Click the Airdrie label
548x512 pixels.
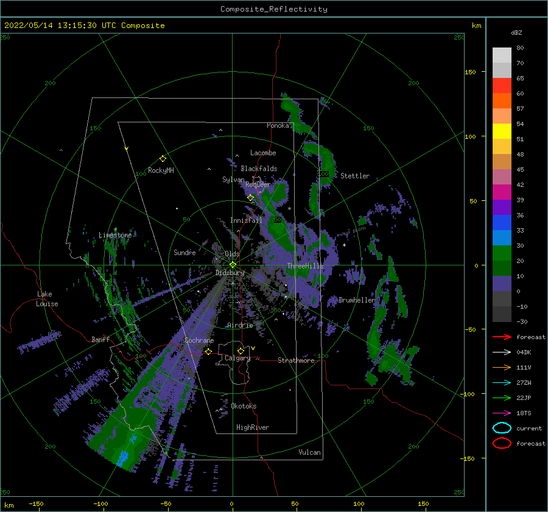pos(240,325)
